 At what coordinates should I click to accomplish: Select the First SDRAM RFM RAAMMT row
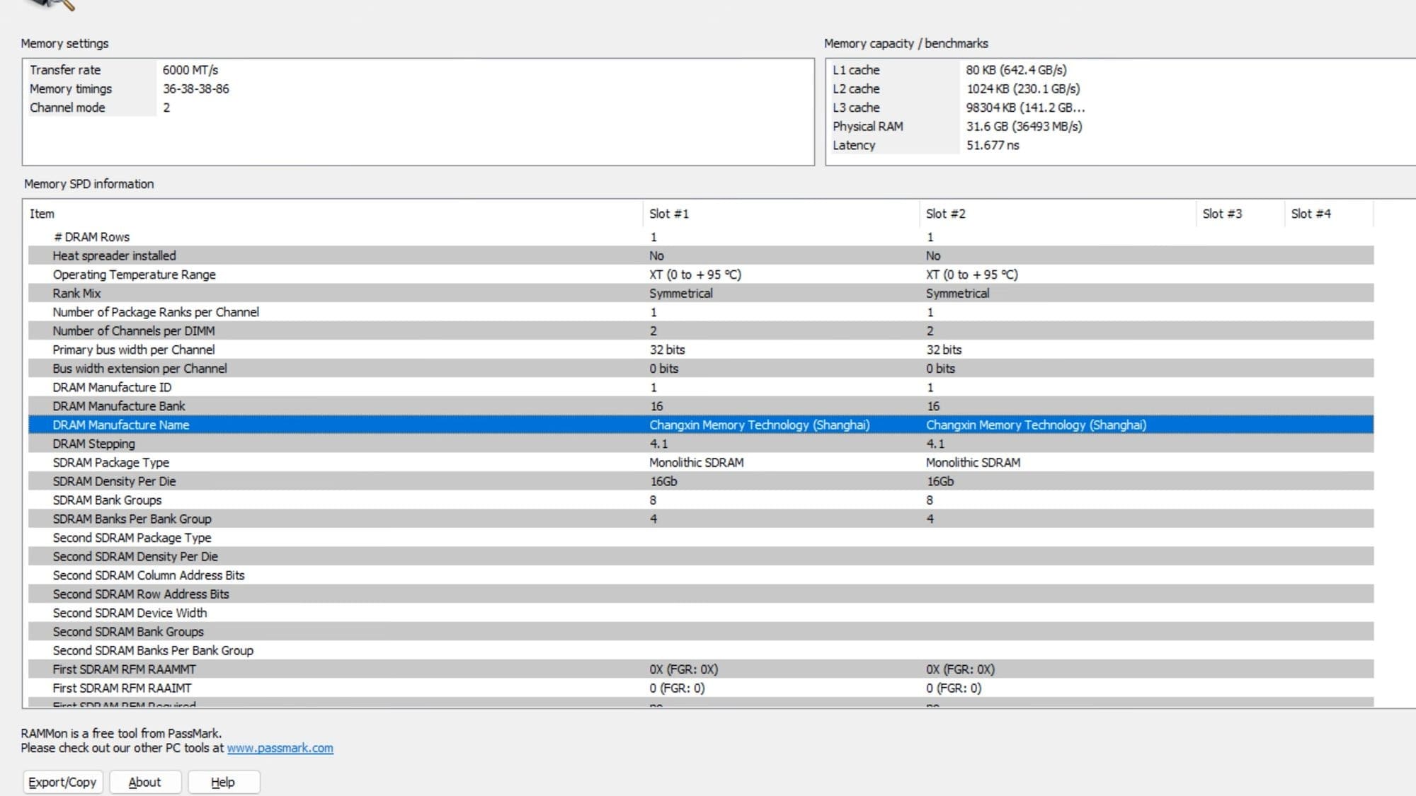coord(124,669)
